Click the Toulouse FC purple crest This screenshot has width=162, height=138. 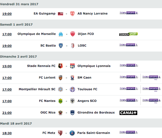coord(72,89)
